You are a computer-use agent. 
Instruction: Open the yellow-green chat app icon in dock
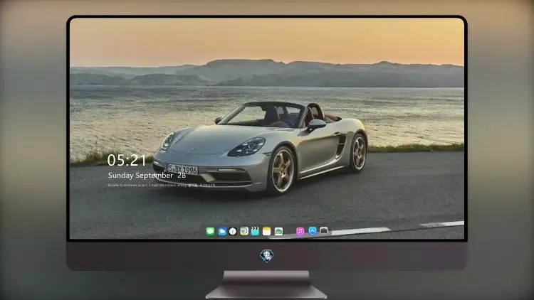[244, 232]
